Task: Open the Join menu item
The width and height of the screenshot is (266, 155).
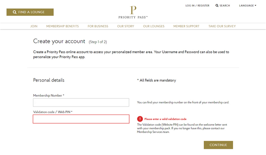Action: (x=34, y=26)
